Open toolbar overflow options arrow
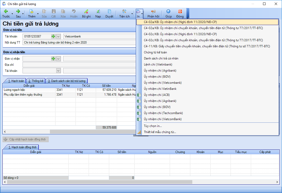282x193 pixels. (x=188, y=18)
